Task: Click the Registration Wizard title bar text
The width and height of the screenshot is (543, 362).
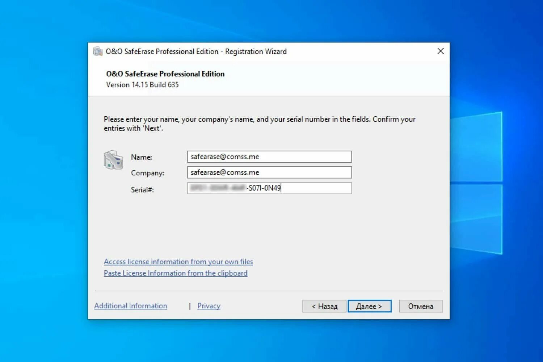Action: click(196, 51)
